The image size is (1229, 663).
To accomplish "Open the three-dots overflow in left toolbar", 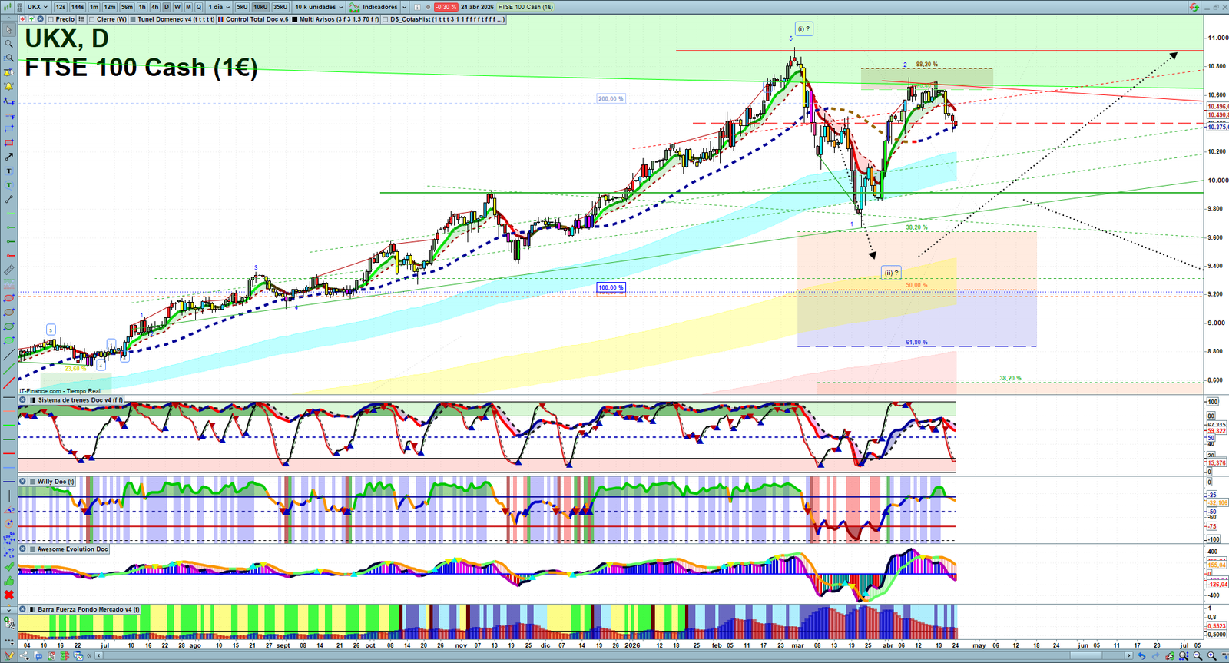I will [x=8, y=641].
